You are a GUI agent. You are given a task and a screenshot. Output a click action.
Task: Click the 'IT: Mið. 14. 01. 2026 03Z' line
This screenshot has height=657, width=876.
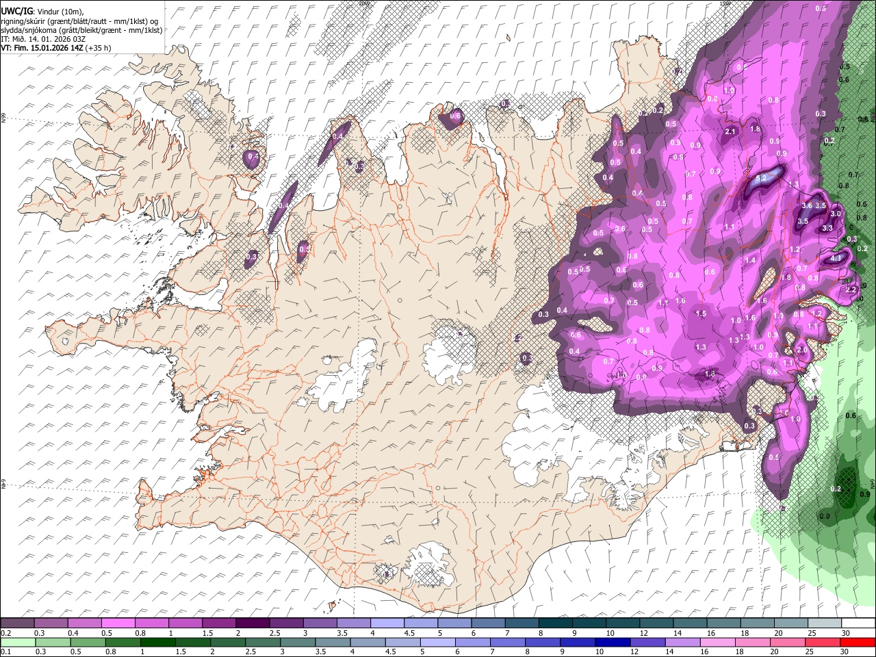(43, 39)
